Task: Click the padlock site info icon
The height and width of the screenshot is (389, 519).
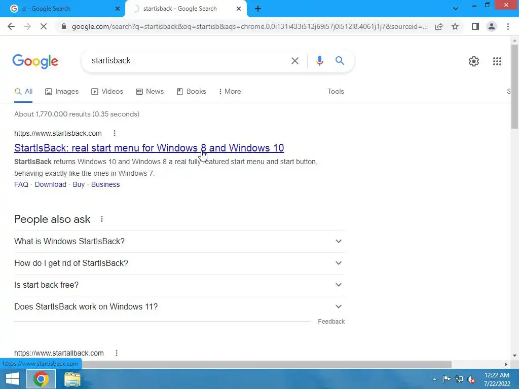Action: coord(64,26)
